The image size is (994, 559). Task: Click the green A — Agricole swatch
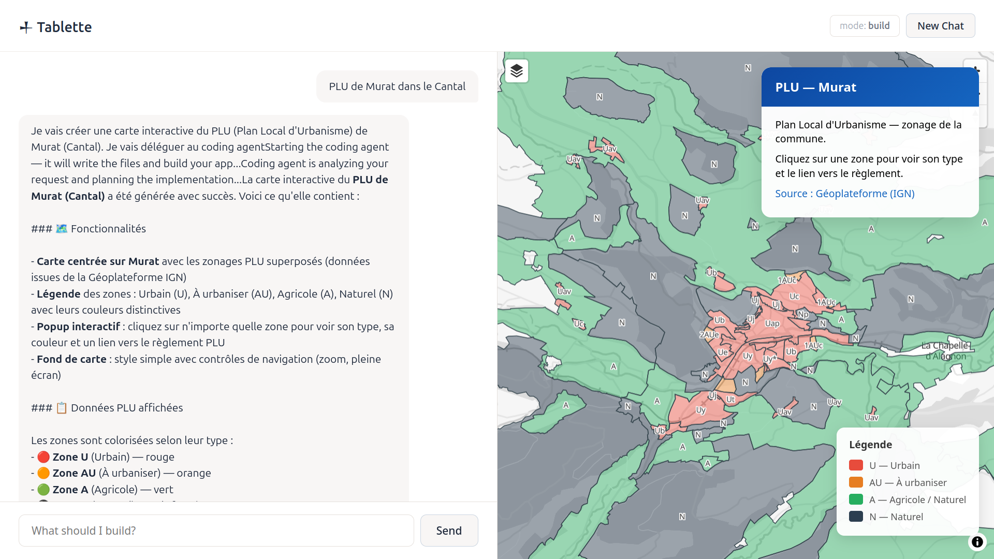856,499
